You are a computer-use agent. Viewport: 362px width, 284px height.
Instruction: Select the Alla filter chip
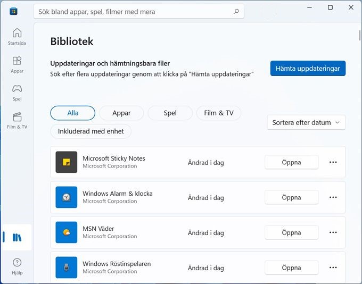(73, 113)
